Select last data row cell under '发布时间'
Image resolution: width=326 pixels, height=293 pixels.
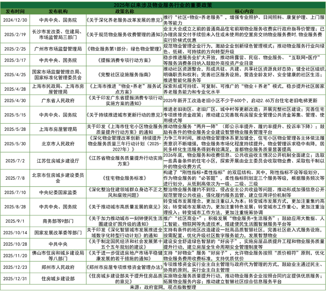coord(15,279)
